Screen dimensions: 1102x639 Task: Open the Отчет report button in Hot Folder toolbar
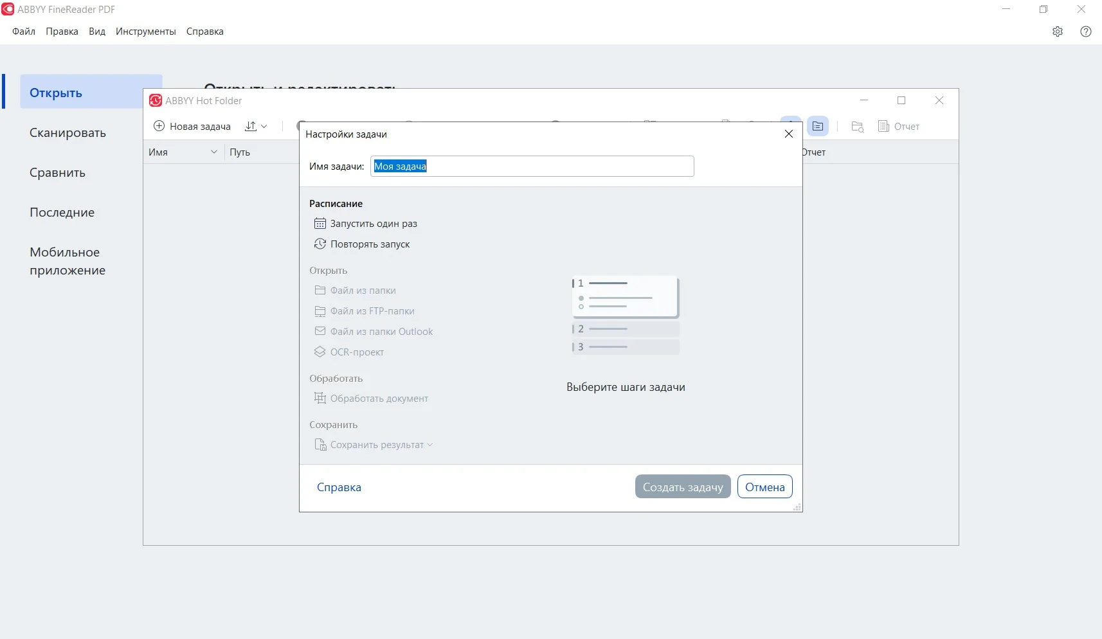[x=899, y=127]
